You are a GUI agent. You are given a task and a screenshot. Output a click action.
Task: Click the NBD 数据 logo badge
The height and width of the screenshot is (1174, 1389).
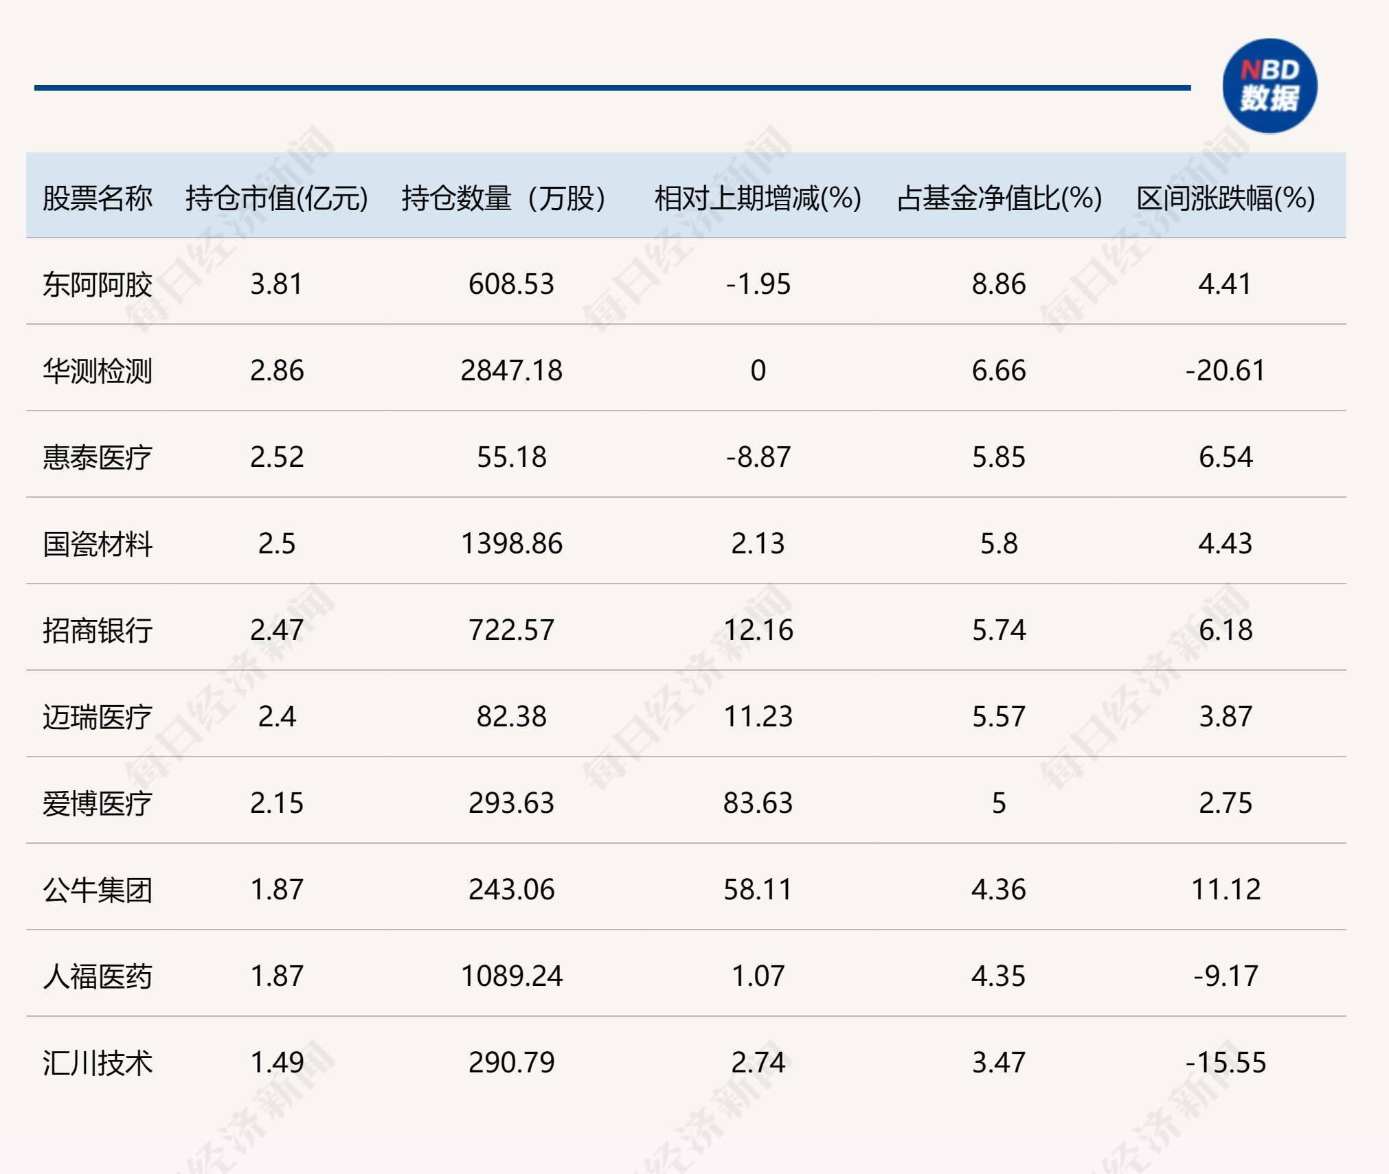1269,87
